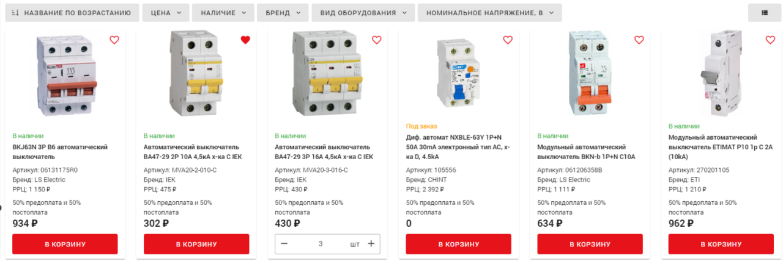Open the Бренд filter dropdown
Screen dimensions: 783x261
pyautogui.click(x=283, y=12)
